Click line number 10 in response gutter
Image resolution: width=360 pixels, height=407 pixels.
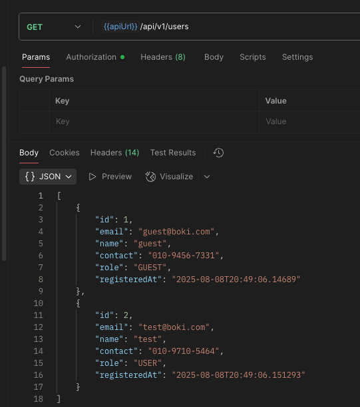[x=38, y=303]
